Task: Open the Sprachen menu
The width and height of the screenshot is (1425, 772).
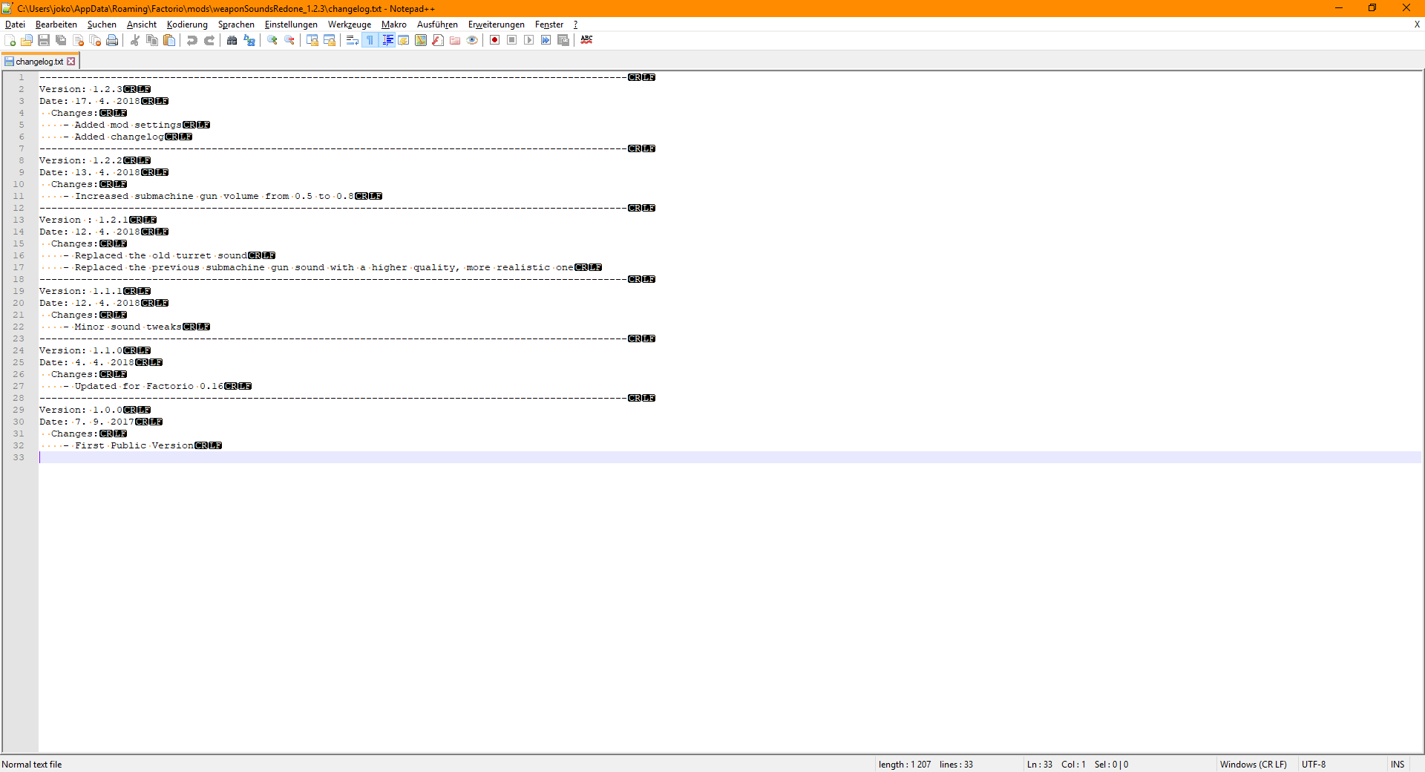Action: 236,24
